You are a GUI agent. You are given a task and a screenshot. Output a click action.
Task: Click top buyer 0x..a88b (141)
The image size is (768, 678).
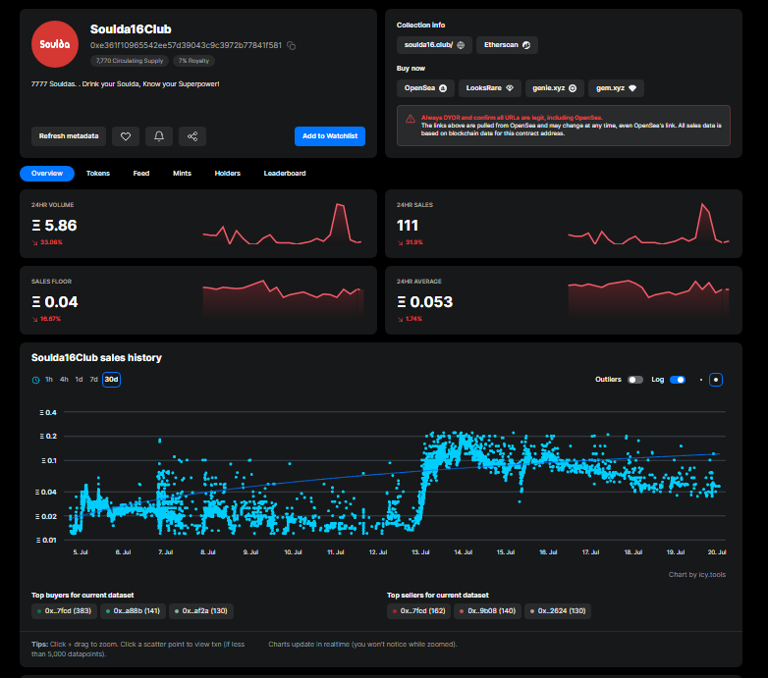pyautogui.click(x=134, y=611)
